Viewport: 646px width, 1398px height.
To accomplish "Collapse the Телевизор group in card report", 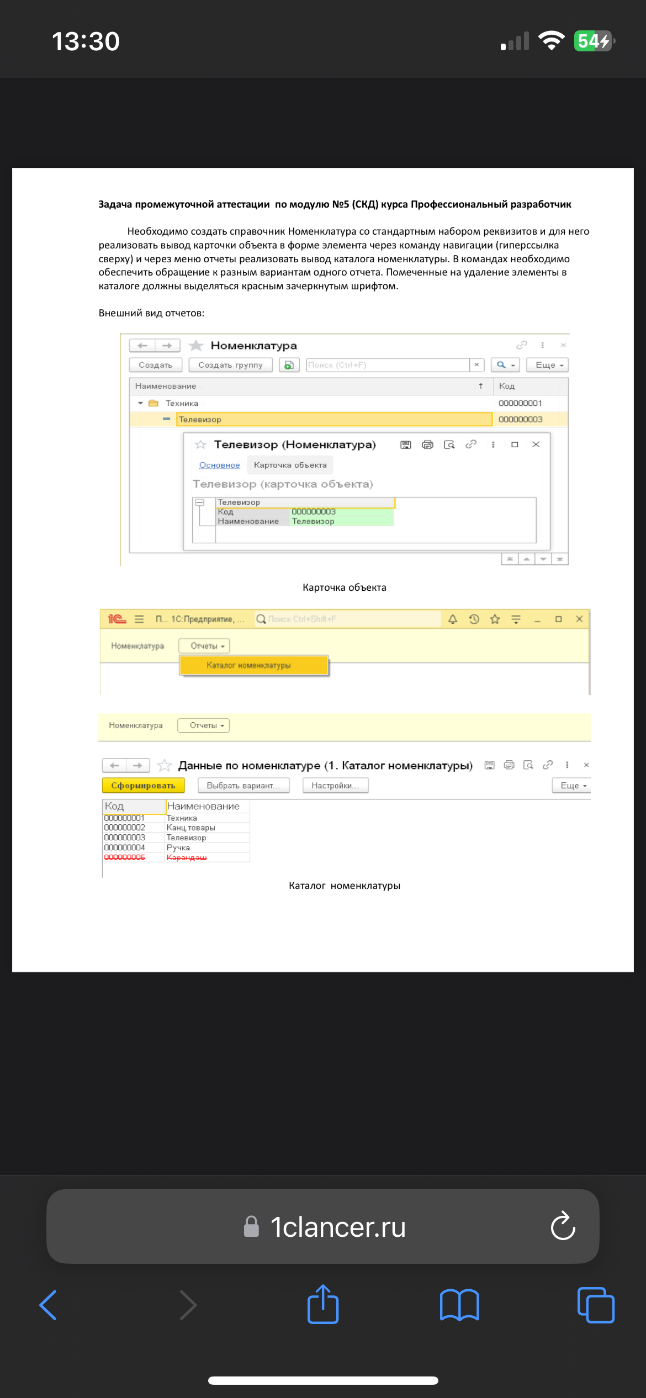I will [x=200, y=502].
